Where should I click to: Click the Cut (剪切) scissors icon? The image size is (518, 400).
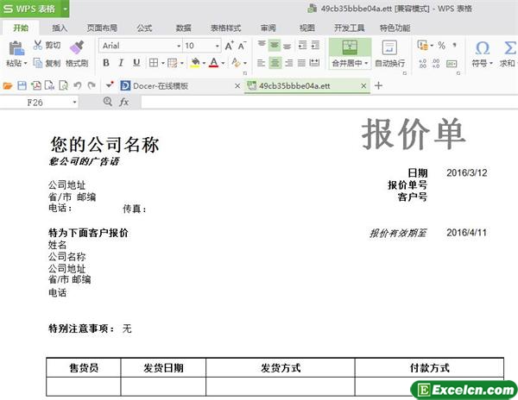[x=37, y=45]
